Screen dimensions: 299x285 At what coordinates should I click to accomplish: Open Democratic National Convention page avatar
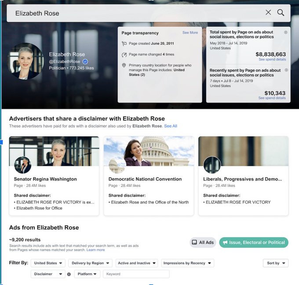pyautogui.click(x=117, y=165)
